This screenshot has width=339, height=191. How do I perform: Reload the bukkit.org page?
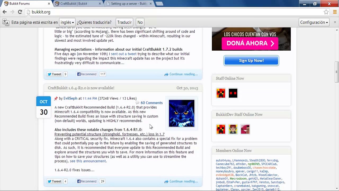[x=20, y=12]
